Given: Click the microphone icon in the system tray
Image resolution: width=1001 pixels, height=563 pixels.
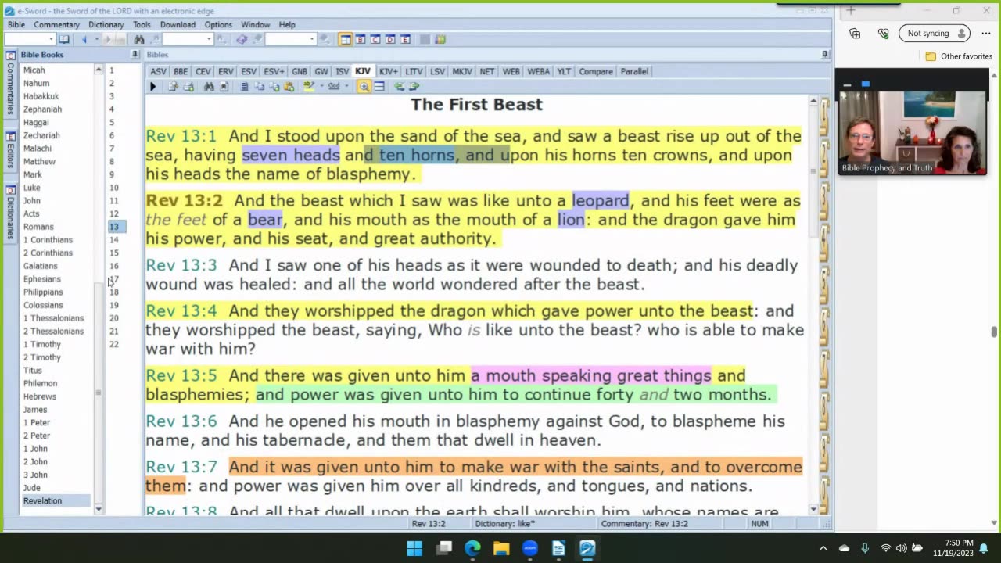Looking at the screenshot, I should point(864,548).
